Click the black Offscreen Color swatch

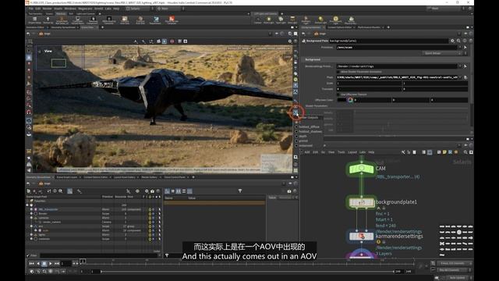point(342,100)
